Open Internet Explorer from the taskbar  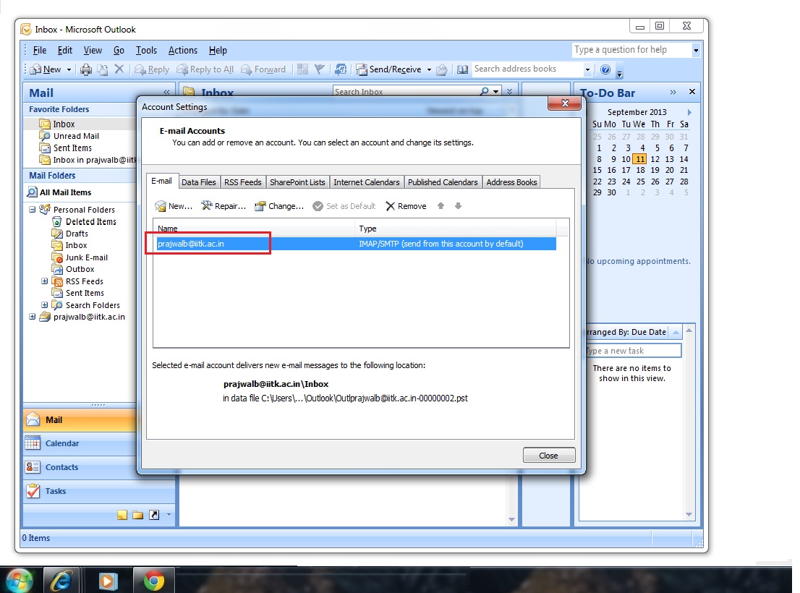coord(61,581)
